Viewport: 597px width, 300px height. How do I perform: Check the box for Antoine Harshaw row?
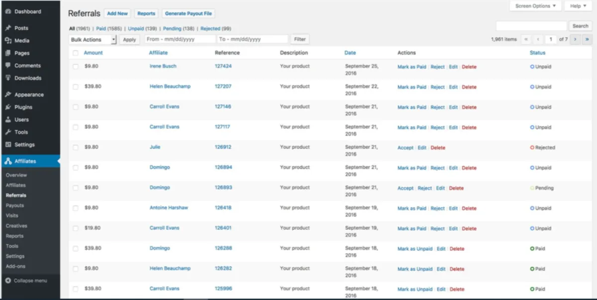(x=76, y=208)
